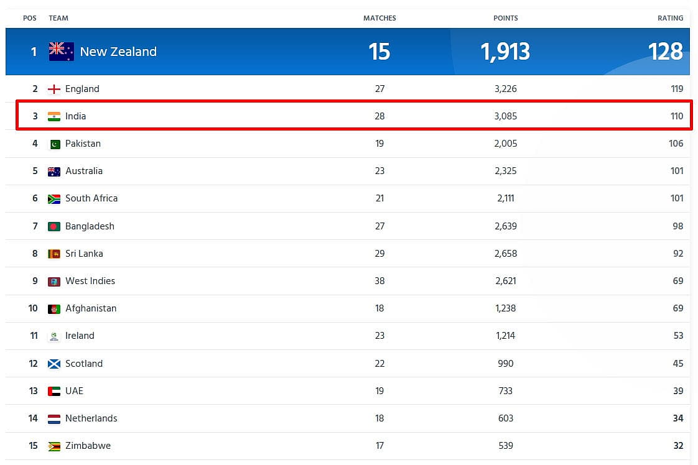The image size is (698, 465).
Task: Click the Ireland team logo
Action: click(x=54, y=336)
